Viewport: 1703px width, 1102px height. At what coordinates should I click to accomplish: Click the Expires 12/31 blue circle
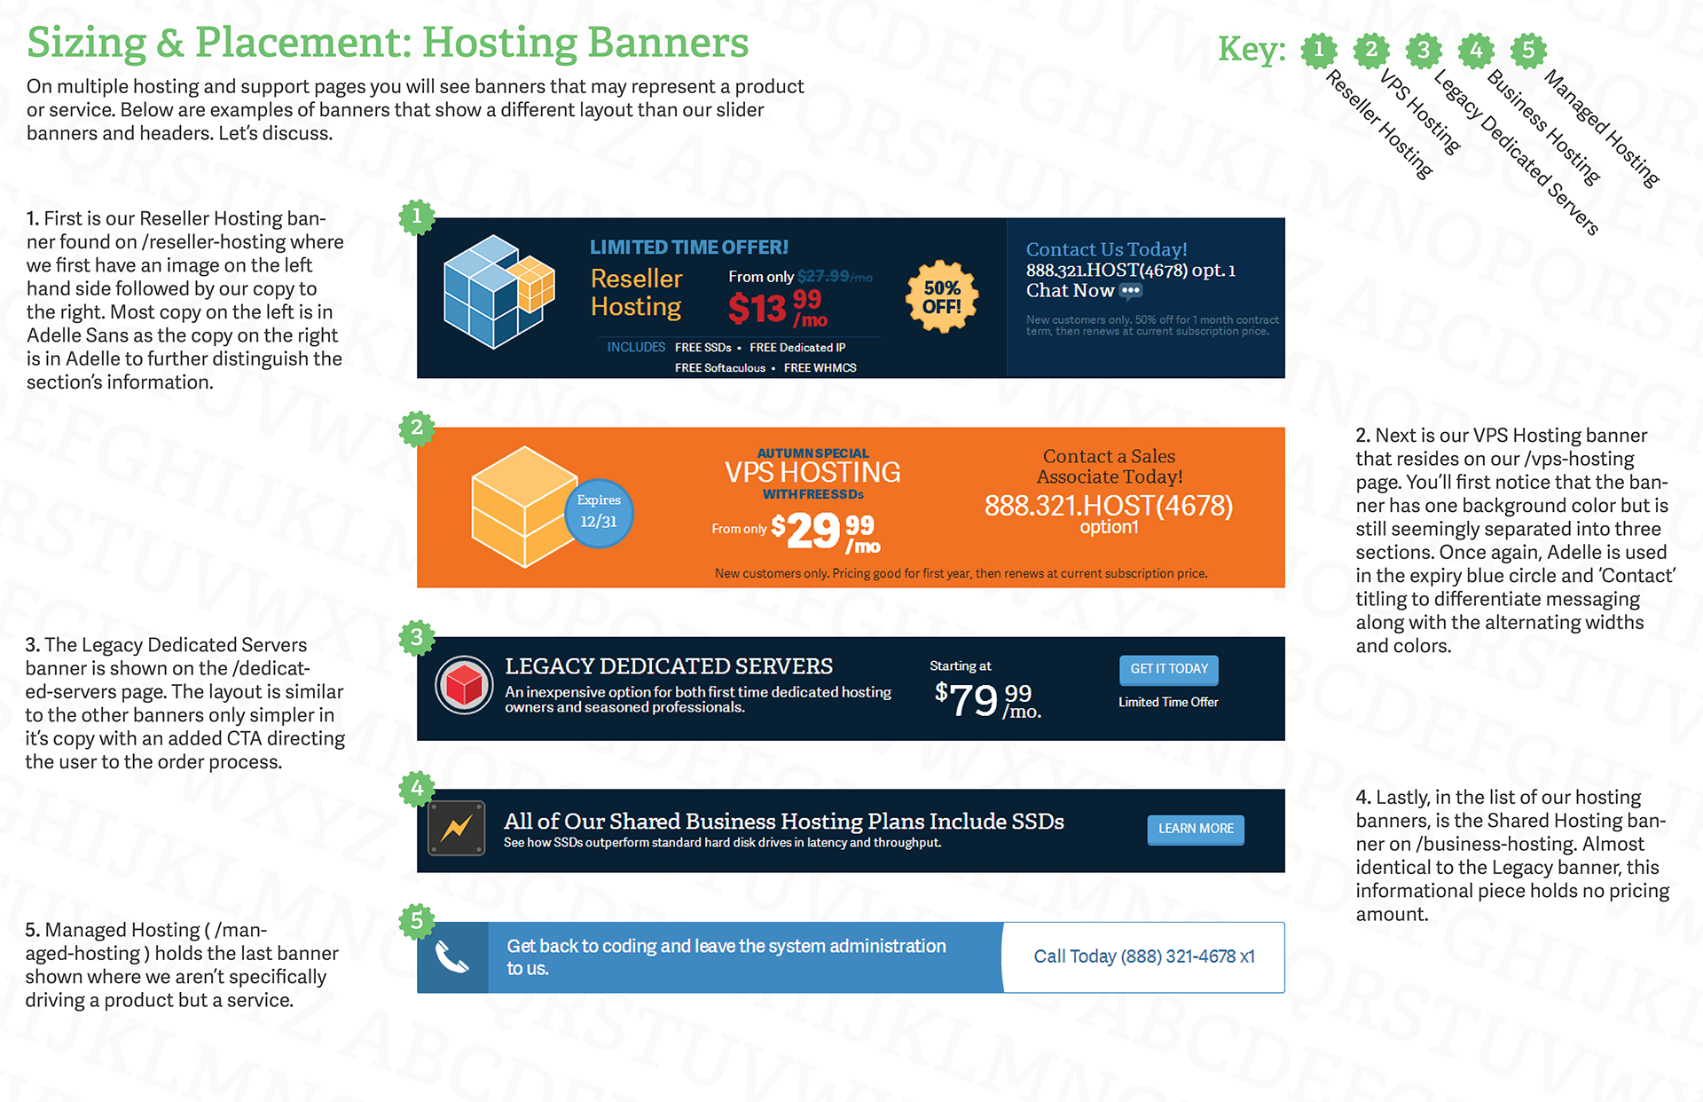(599, 512)
